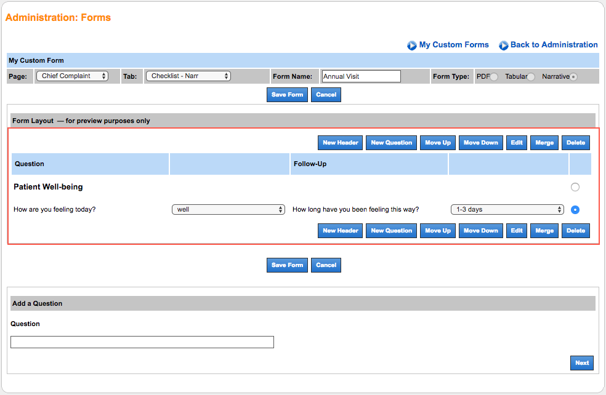Click the arrow icon beside Back to Administration
Image resolution: width=606 pixels, height=395 pixels.
point(504,45)
